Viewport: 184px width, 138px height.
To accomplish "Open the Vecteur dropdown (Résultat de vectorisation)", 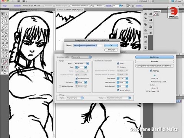I will [x=118, y=98].
